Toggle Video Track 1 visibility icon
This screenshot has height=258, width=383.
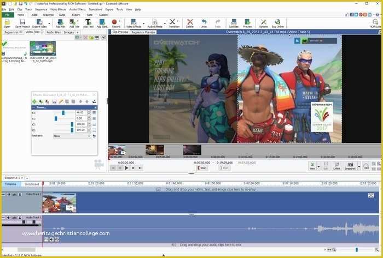(x=9, y=195)
